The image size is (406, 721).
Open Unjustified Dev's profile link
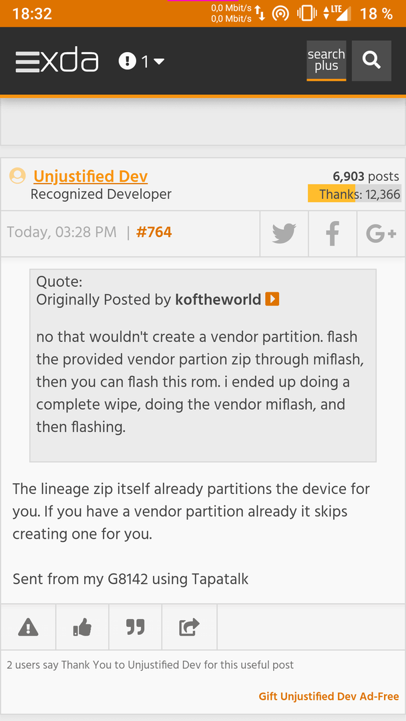pyautogui.click(x=91, y=176)
